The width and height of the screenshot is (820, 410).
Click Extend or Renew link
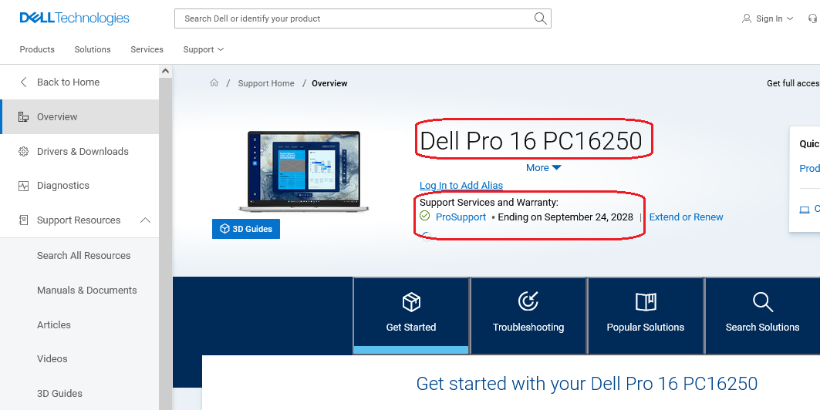(686, 217)
